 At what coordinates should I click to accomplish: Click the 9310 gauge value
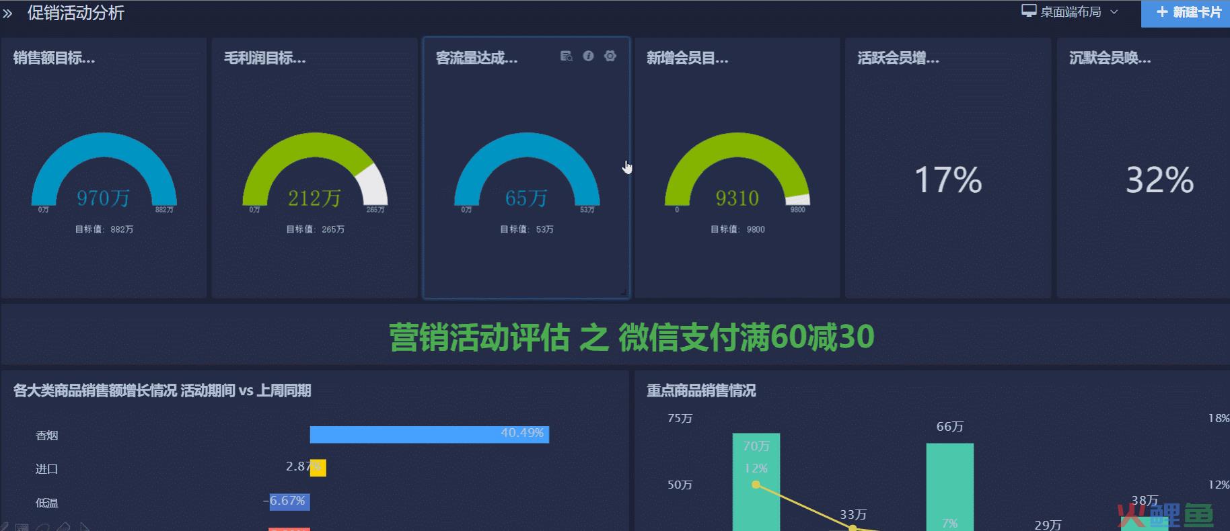tap(737, 198)
